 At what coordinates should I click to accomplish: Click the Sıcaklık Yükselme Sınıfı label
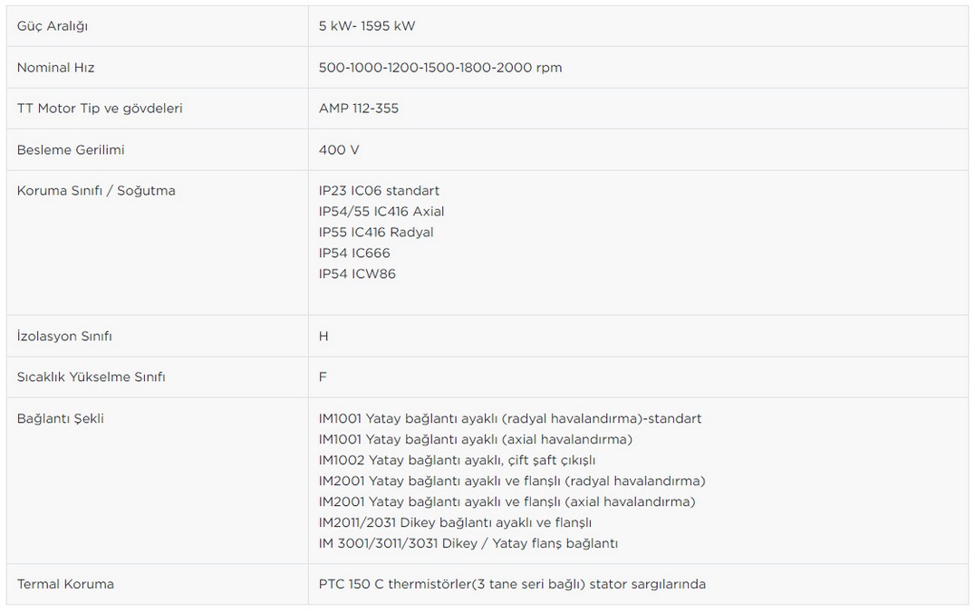pyautogui.click(x=91, y=377)
